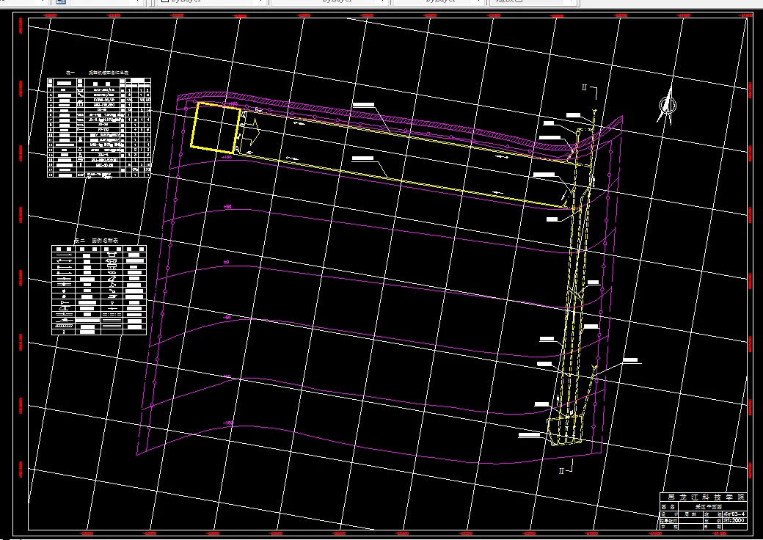Select title block heading "黑龙江科技学院"
The width and height of the screenshot is (763, 540).
706,497
